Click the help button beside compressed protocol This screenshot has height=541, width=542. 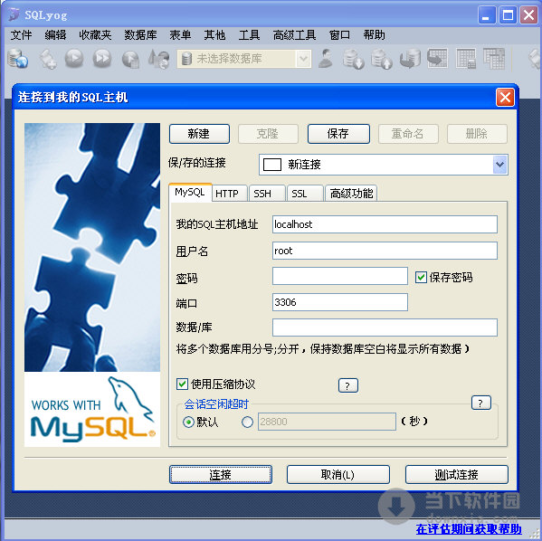pos(348,385)
